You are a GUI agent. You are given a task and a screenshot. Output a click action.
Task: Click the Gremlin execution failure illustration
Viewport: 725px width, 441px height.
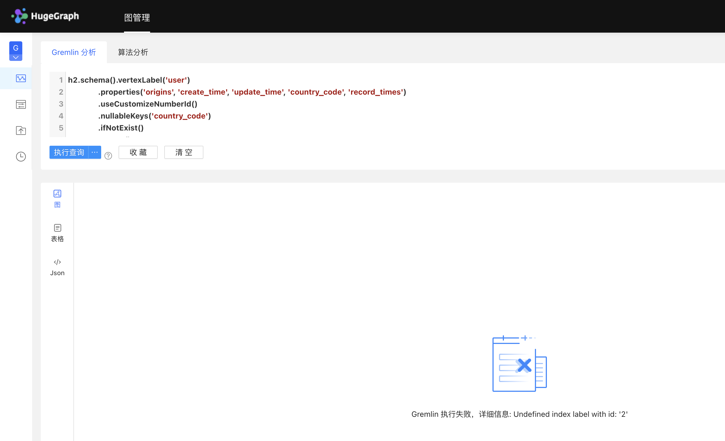tap(519, 364)
